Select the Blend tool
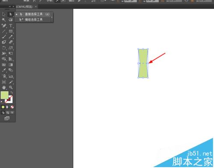 pos(11,70)
